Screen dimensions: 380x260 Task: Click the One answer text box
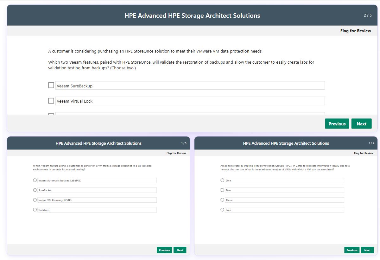click(x=284, y=181)
